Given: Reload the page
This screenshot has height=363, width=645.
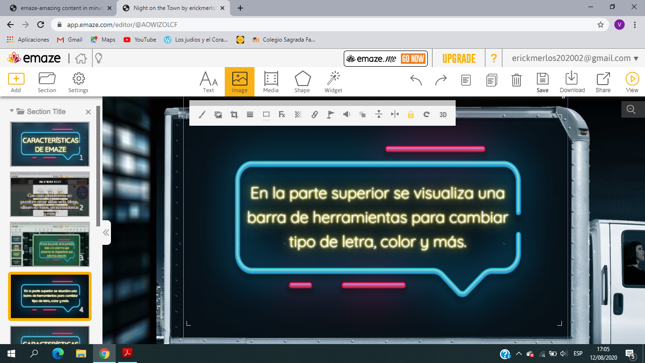Looking at the screenshot, I should 41,25.
